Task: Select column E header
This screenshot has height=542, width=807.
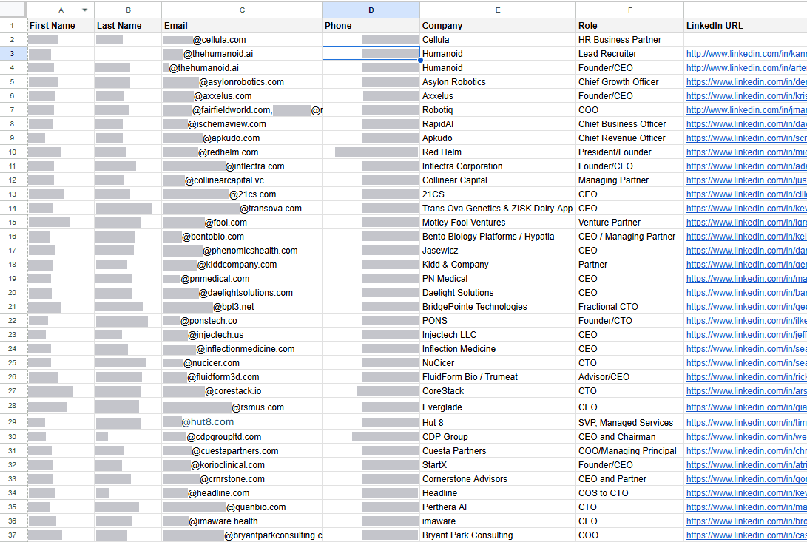Action: [x=498, y=10]
